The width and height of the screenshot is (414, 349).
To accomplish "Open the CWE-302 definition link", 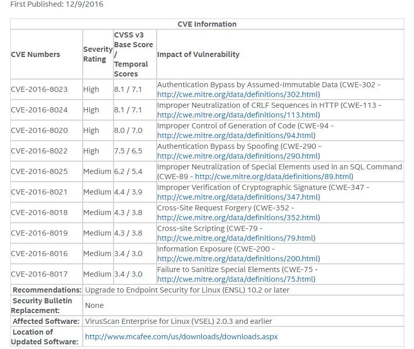I will click(238, 94).
